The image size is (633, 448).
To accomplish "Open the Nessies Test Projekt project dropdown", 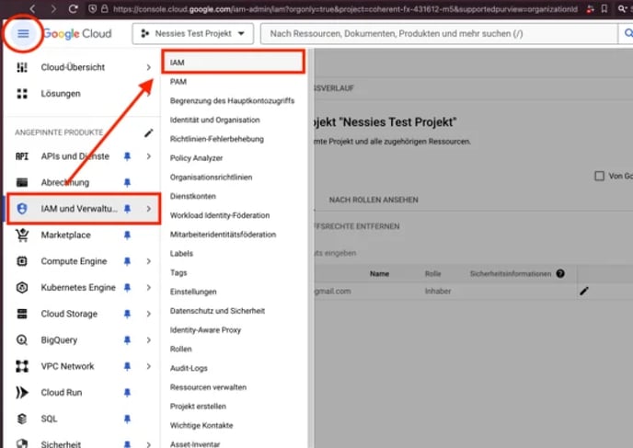I will tap(192, 34).
